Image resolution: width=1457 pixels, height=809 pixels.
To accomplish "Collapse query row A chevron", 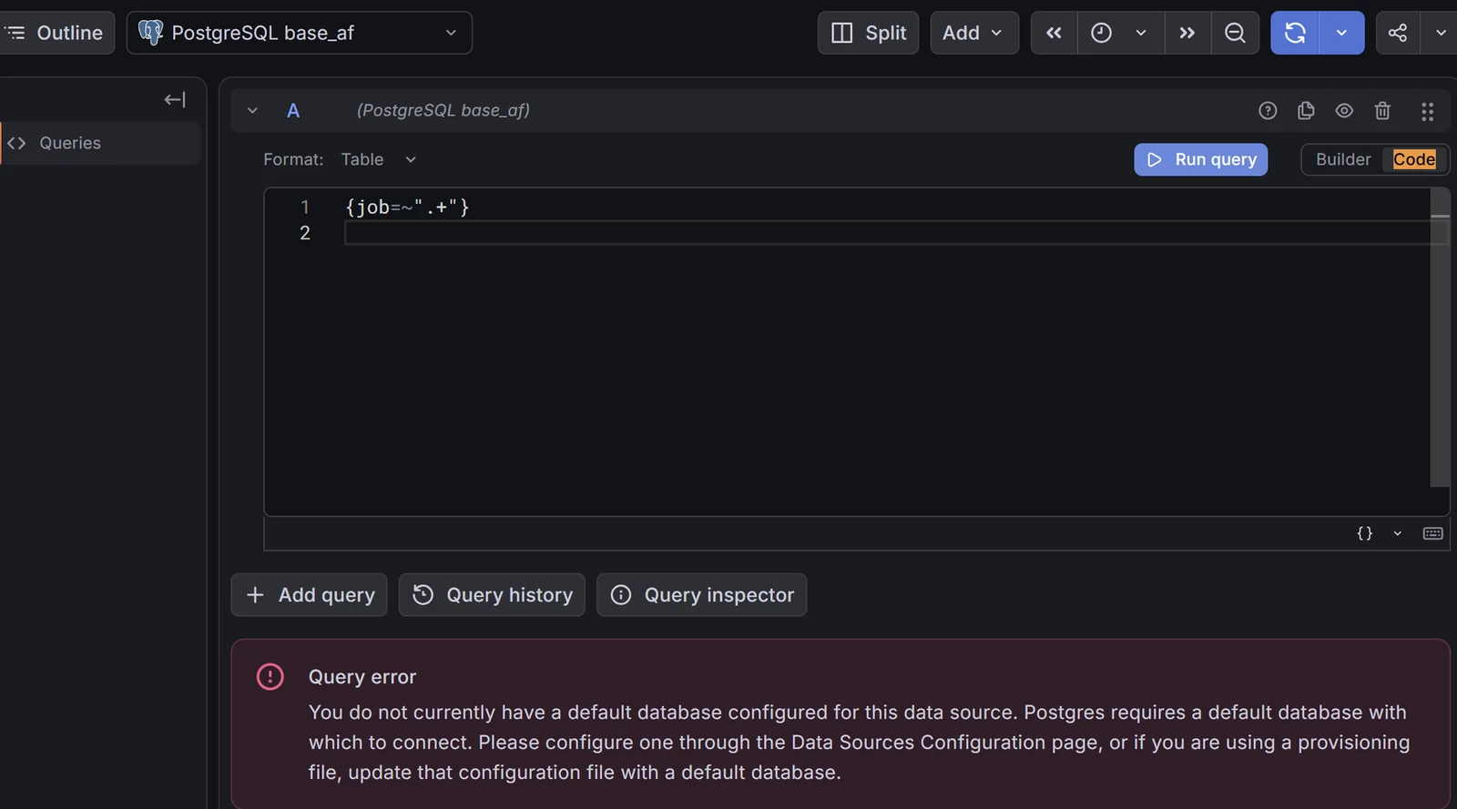I will click(x=252, y=111).
